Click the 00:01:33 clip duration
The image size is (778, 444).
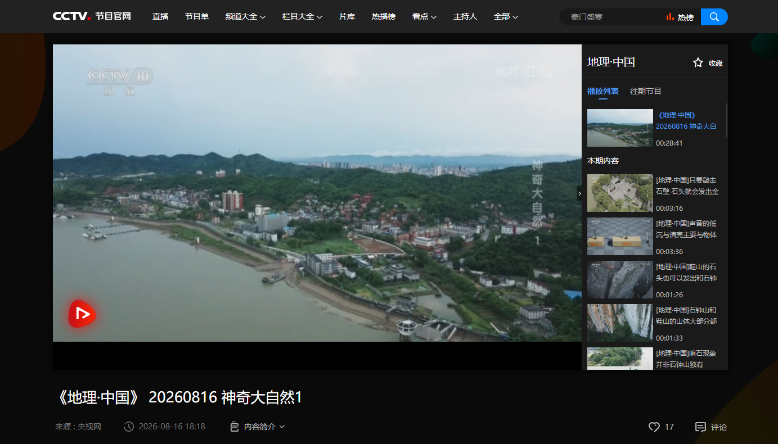click(669, 338)
